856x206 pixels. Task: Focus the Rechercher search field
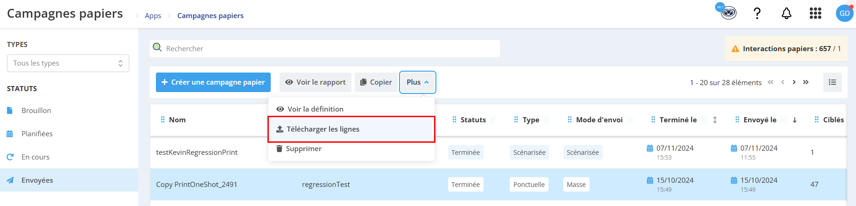[x=325, y=48]
